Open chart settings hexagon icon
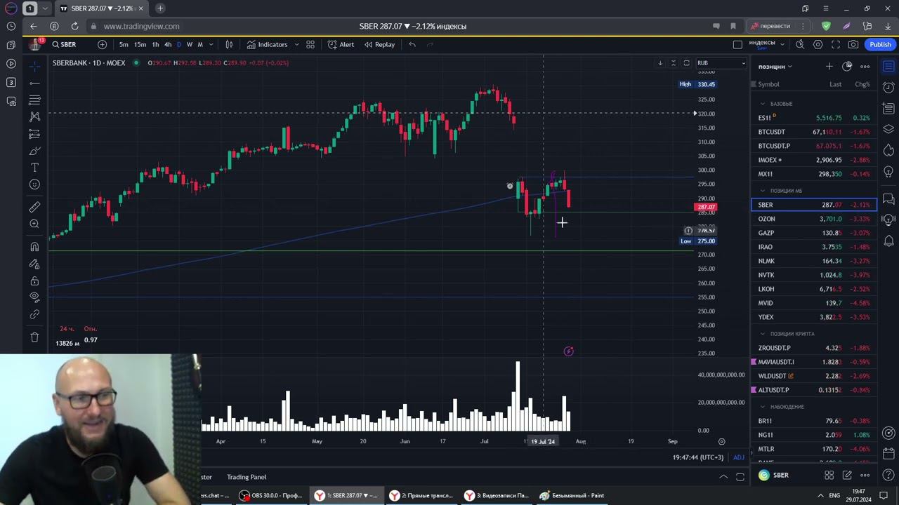Image resolution: width=899 pixels, height=505 pixels. pyautogui.click(x=818, y=44)
